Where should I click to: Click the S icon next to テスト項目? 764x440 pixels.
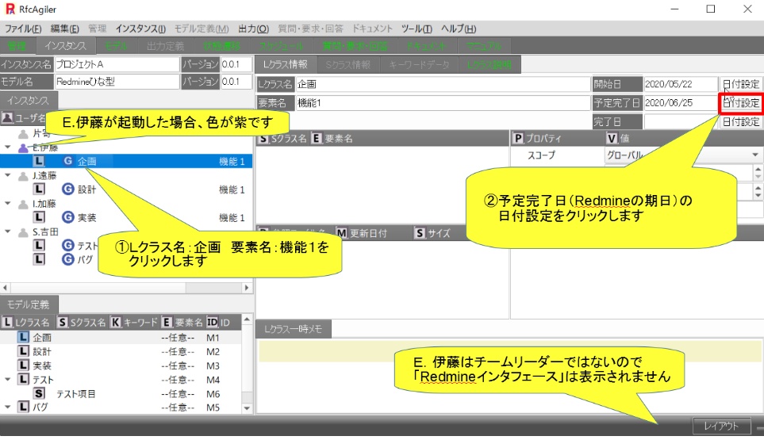coord(39,393)
